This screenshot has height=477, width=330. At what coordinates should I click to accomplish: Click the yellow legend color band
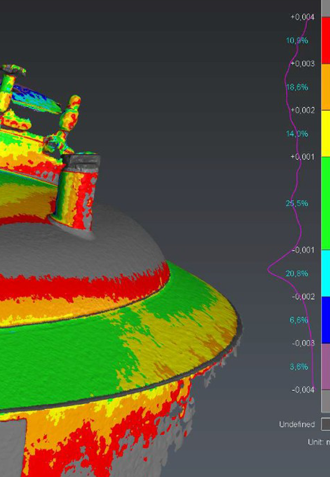(x=326, y=133)
